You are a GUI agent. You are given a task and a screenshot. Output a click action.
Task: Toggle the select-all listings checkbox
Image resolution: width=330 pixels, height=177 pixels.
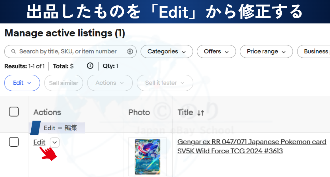click(14, 112)
